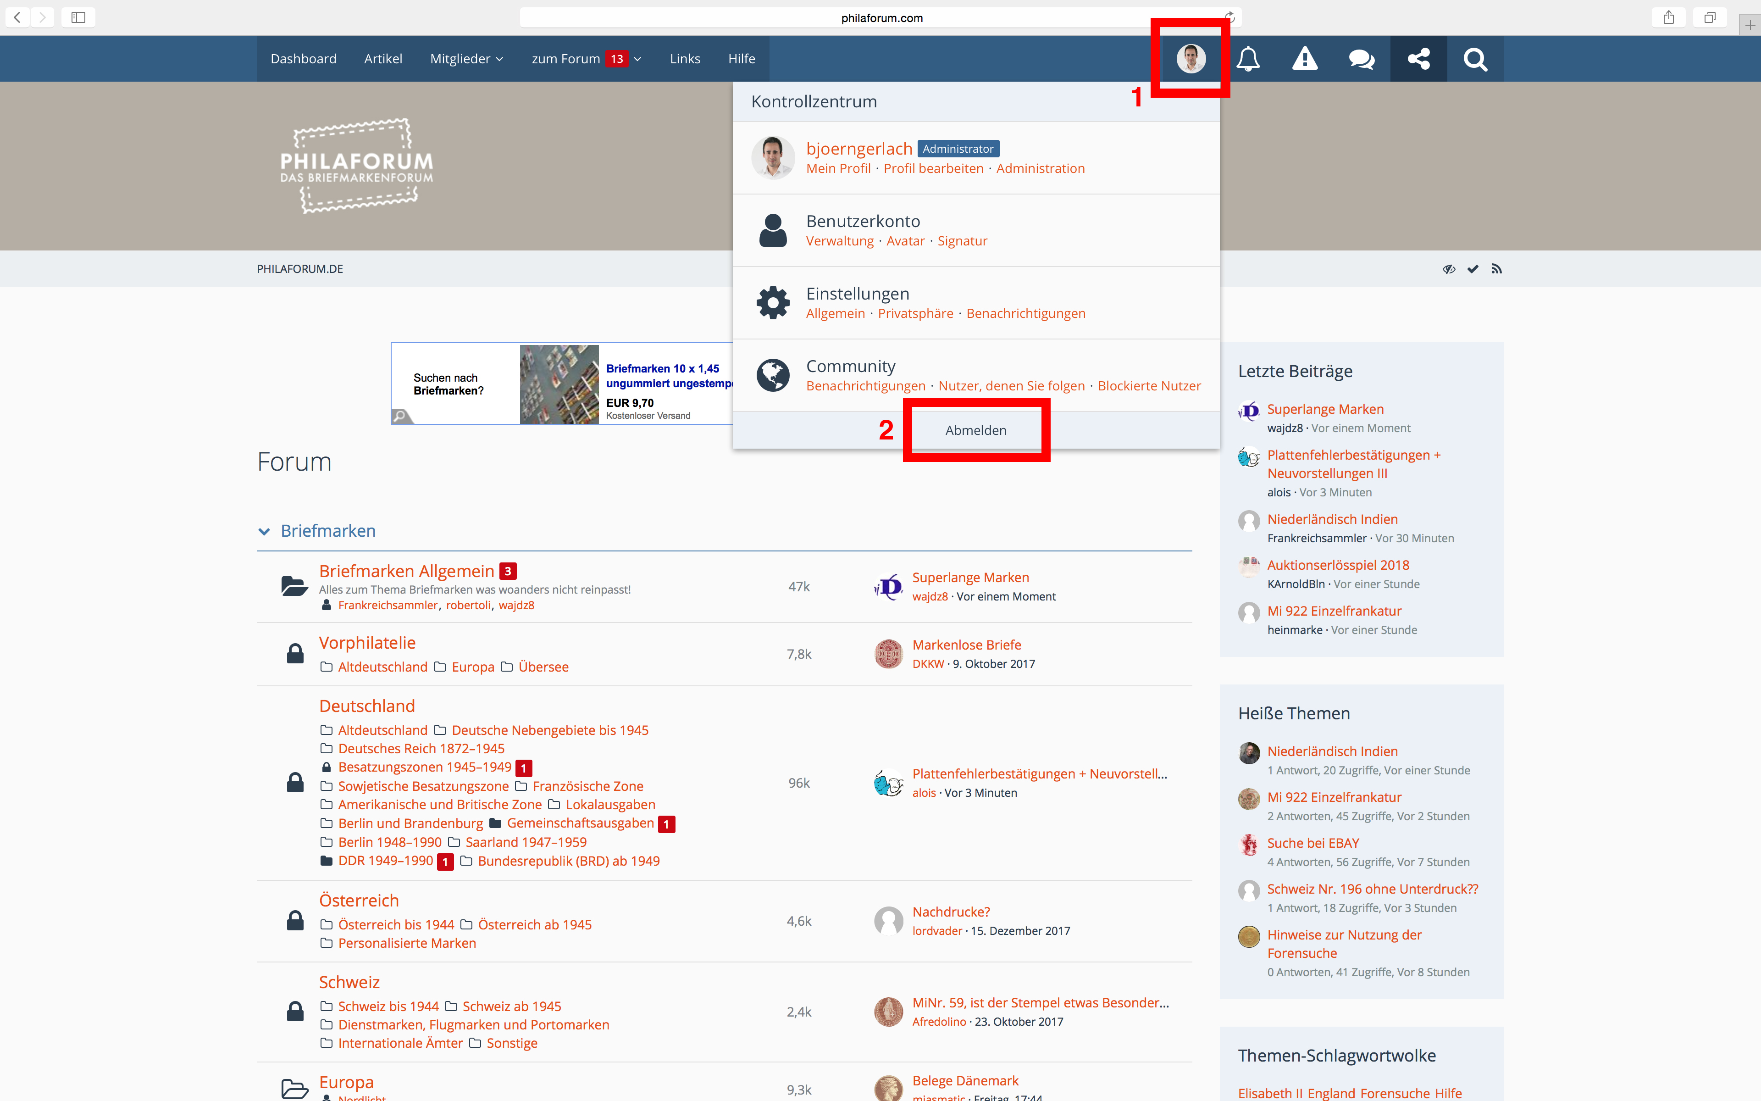The width and height of the screenshot is (1761, 1101).
Task: Click the share icon in header
Action: pos(1418,58)
